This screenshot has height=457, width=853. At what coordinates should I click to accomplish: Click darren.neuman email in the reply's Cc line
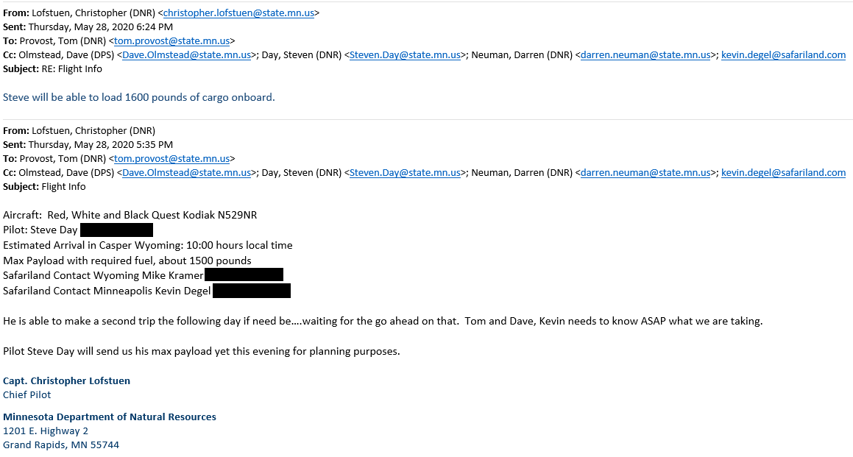pyautogui.click(x=645, y=54)
